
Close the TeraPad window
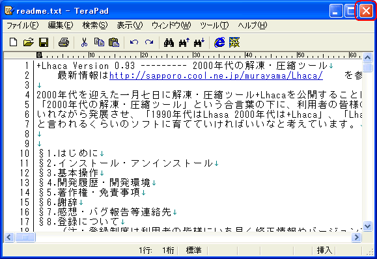point(366,11)
